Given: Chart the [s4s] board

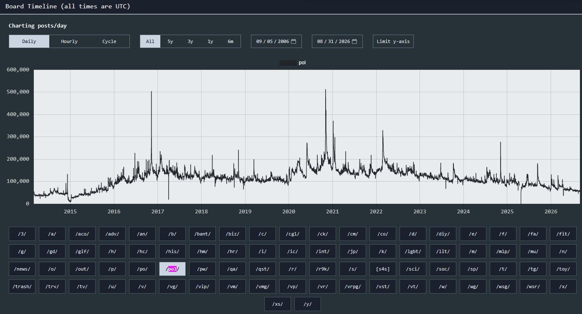Looking at the screenshot, I should pos(383,269).
